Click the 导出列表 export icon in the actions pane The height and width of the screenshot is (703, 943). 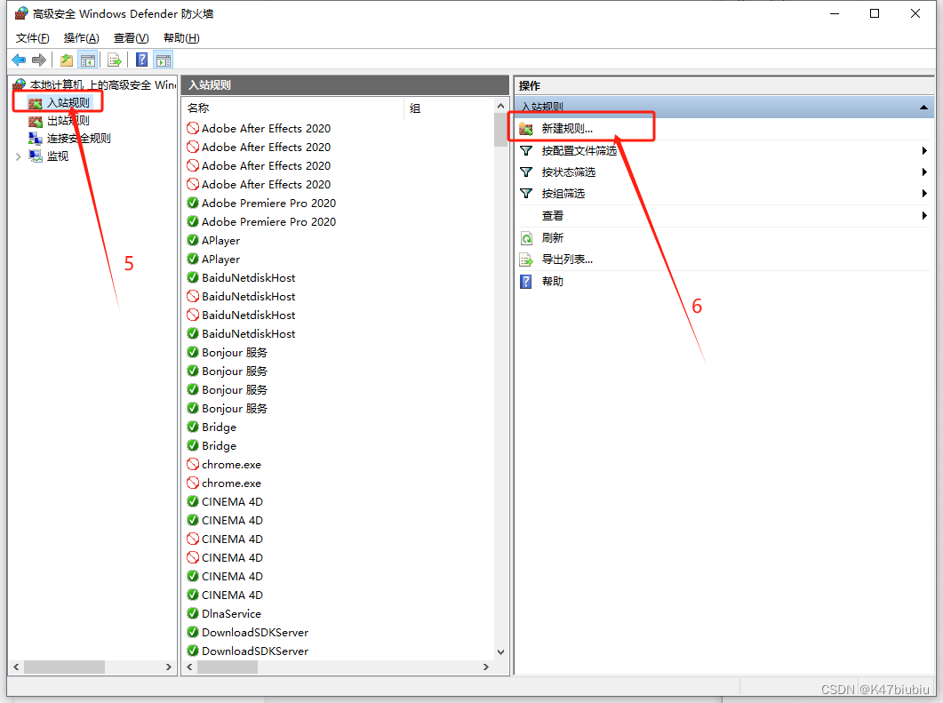tap(526, 260)
